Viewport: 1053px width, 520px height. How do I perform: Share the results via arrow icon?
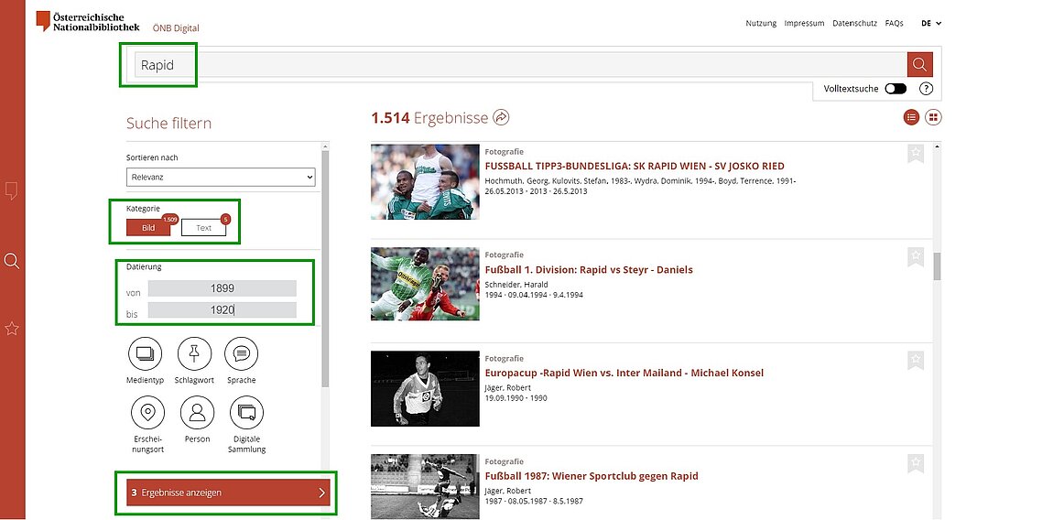[x=501, y=117]
